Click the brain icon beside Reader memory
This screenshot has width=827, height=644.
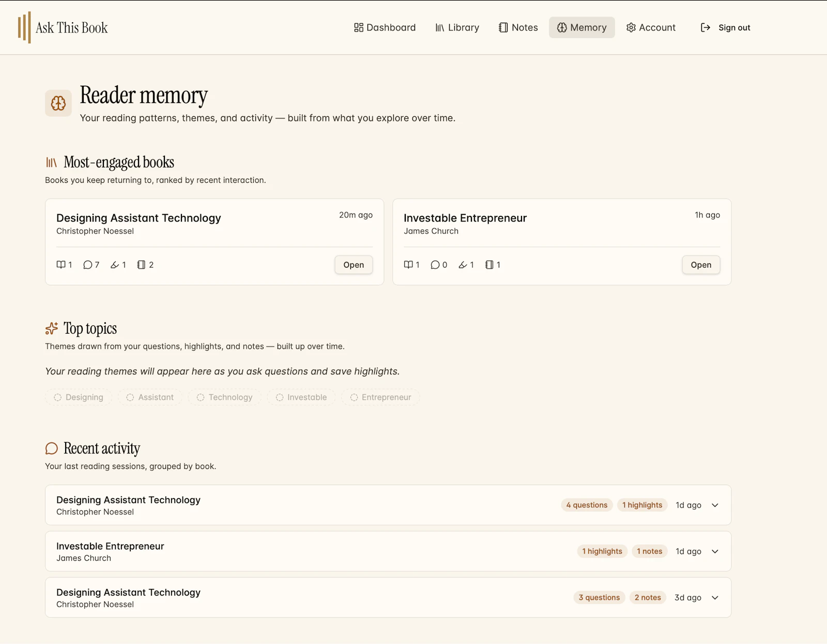pos(58,103)
